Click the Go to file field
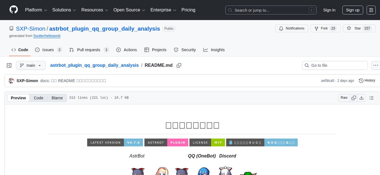Viewport: 380px width, 175px height. coord(334,65)
